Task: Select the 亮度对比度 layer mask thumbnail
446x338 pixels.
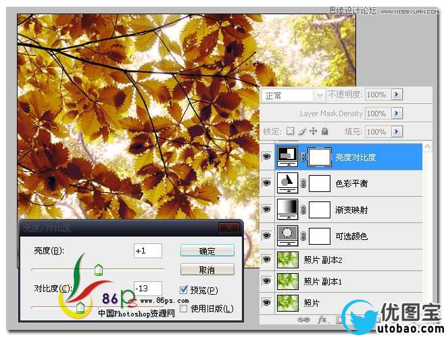Action: (x=320, y=157)
